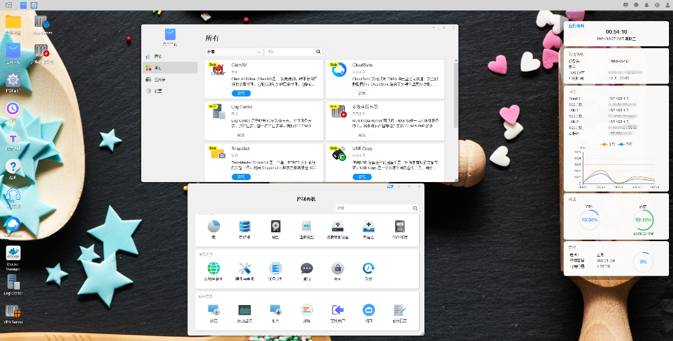Open the speech bubble notification icon
The width and height of the screenshot is (673, 341).
tap(306, 268)
